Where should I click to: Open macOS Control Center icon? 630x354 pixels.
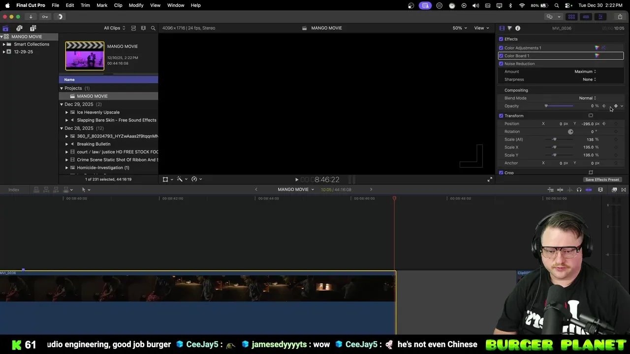(567, 5)
